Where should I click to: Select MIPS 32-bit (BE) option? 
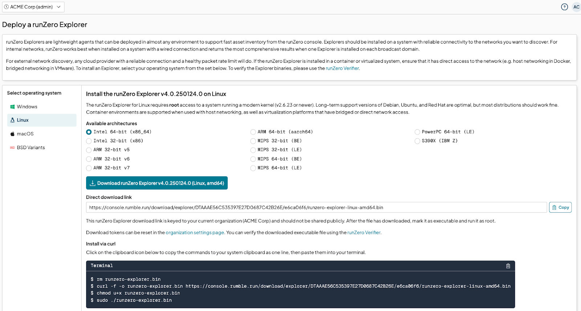point(253,141)
